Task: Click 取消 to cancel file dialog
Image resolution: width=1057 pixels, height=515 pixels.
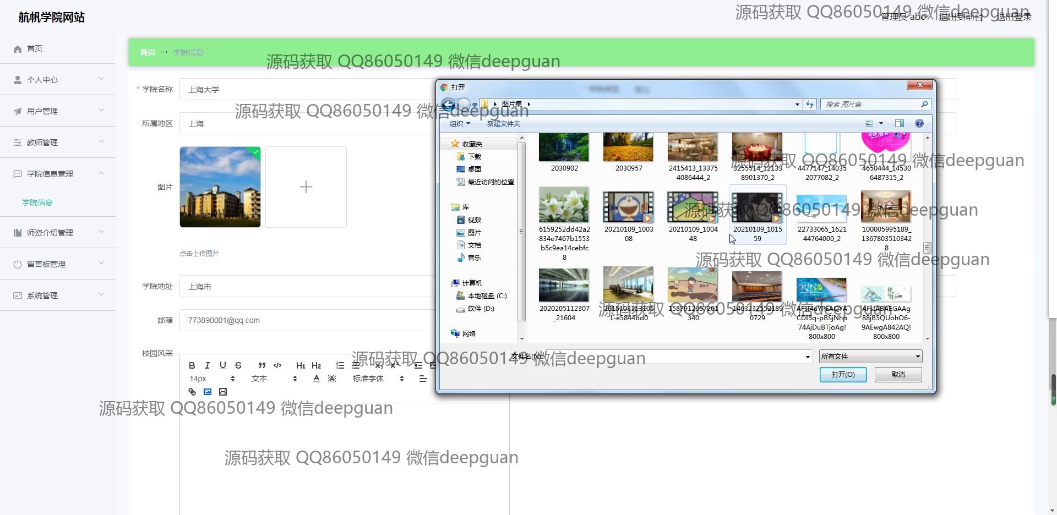Action: click(898, 375)
